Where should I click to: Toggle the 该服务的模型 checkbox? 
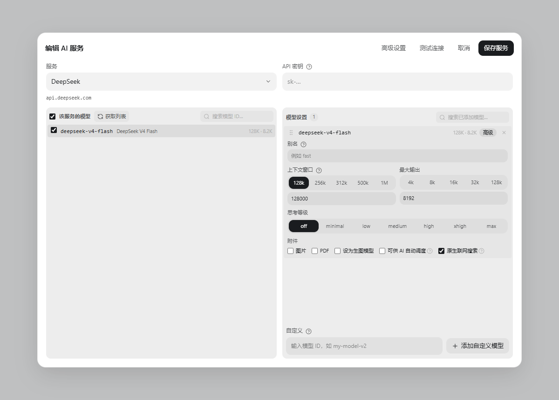53,116
